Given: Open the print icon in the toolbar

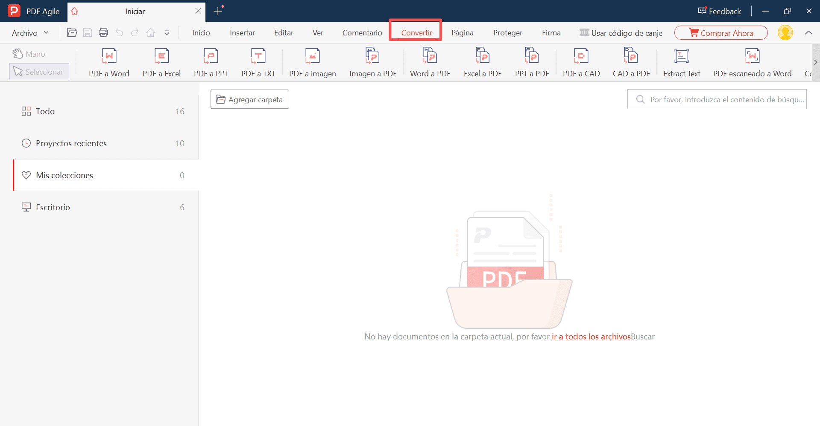Looking at the screenshot, I should pyautogui.click(x=103, y=32).
